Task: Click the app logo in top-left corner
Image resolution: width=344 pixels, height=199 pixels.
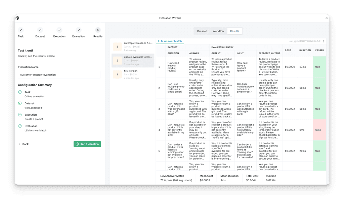Action: pos(17,18)
